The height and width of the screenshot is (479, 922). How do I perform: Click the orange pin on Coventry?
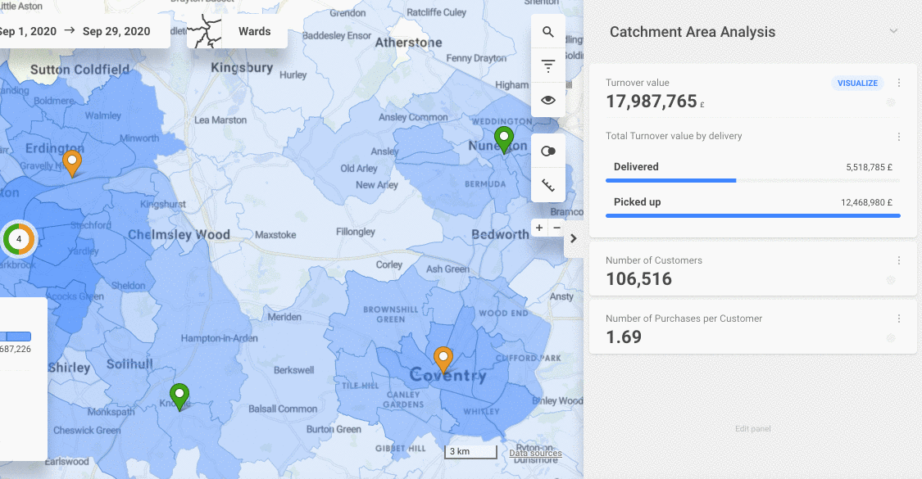click(x=443, y=358)
